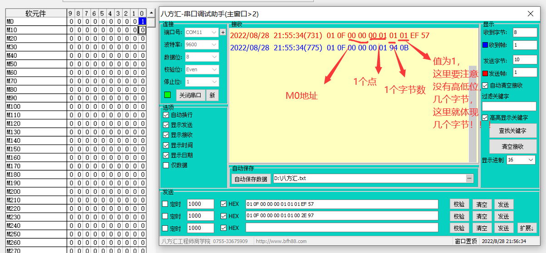The width and height of the screenshot is (546, 253).
Task: Toggle the 自动换行 checkbox
Action: point(166,115)
